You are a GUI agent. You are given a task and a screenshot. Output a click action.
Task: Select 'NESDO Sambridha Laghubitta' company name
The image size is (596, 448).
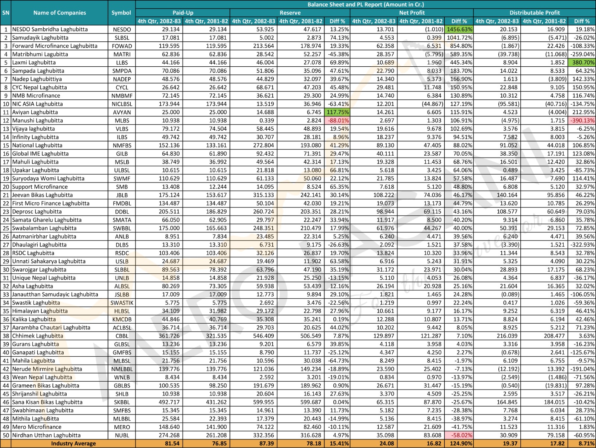tap(50, 29)
